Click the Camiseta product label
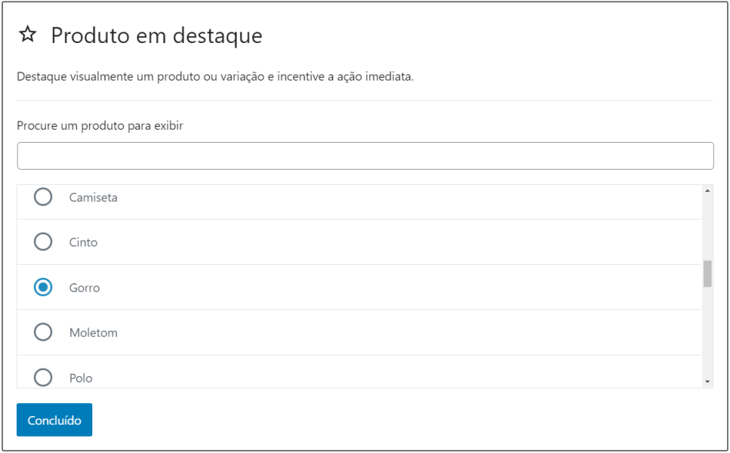This screenshot has width=730, height=453. click(x=93, y=197)
